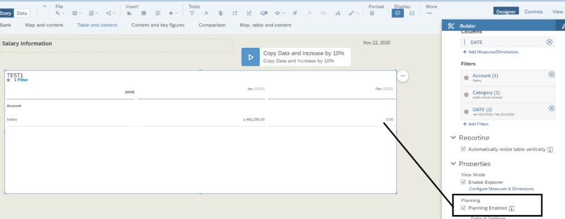Open the allocate values dropdown icon
The width and height of the screenshot is (565, 219).
tap(280, 13)
